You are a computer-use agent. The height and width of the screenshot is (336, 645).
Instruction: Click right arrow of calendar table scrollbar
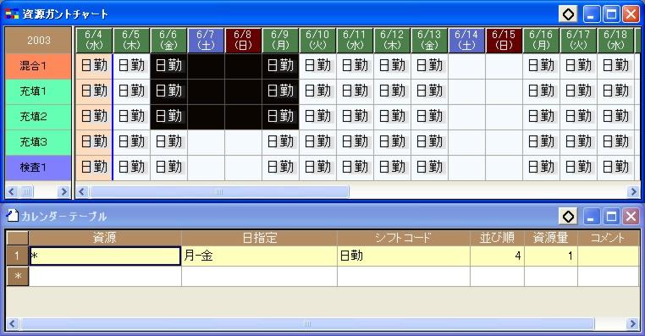click(x=633, y=323)
